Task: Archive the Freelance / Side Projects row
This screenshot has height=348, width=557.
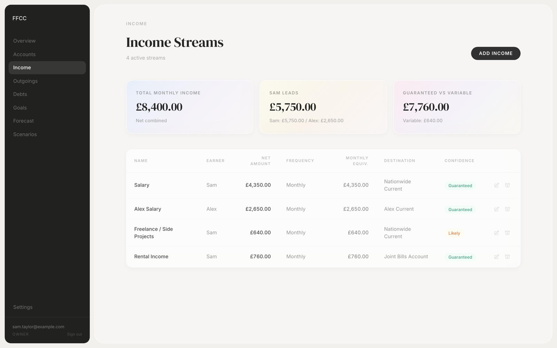Action: 507,233
